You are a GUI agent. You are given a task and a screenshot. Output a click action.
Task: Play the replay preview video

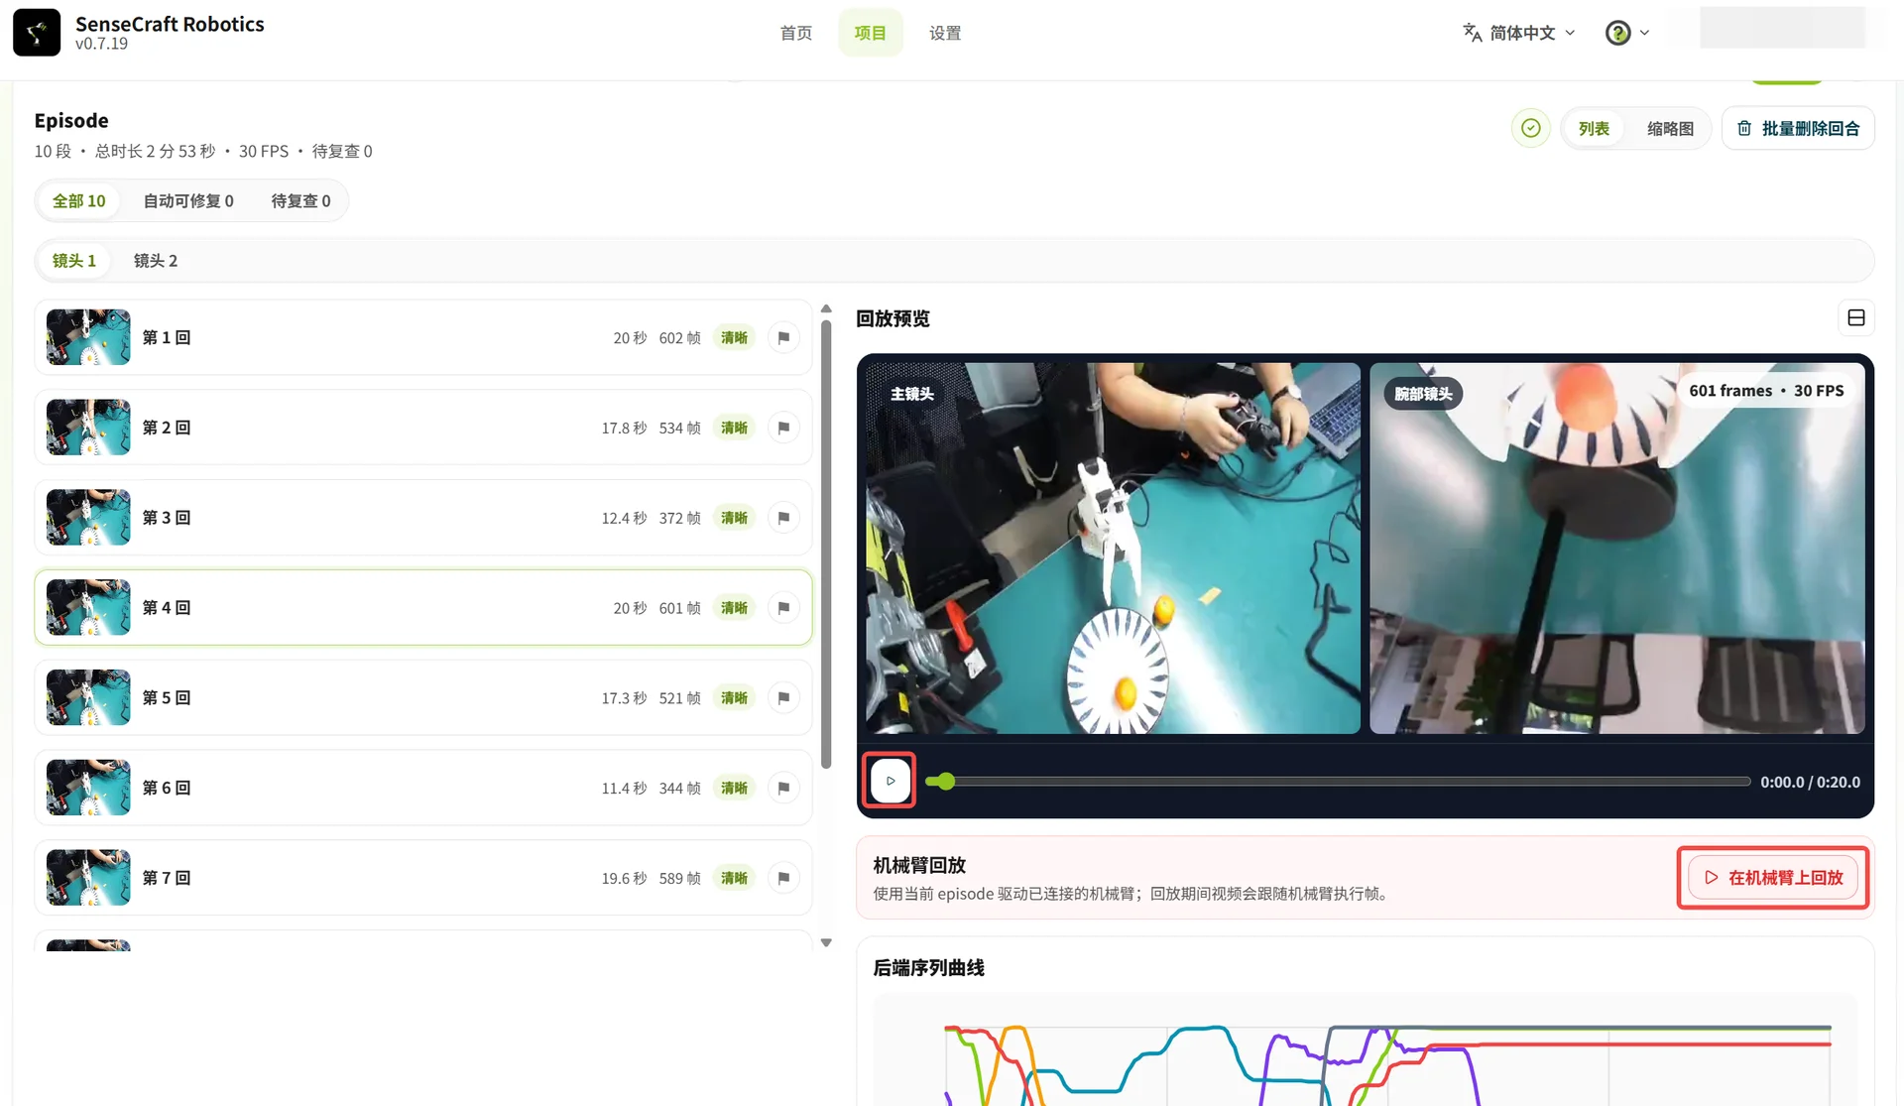pos(891,781)
